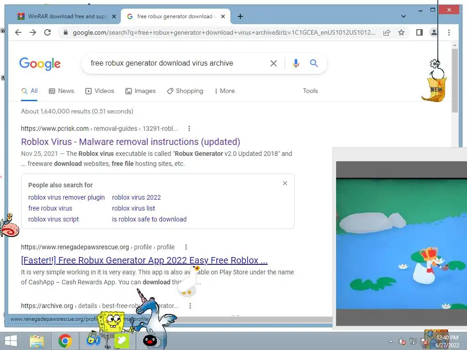The image size is (467, 350).
Task: Switch to Images results
Action: point(140,91)
